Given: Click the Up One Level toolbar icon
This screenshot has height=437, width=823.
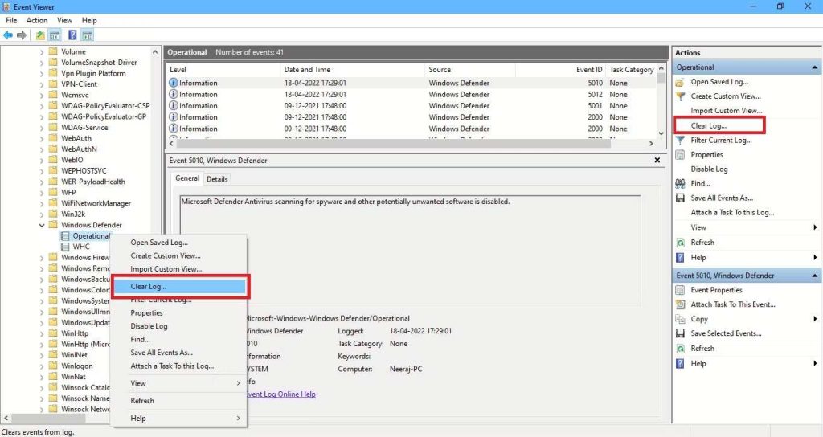Looking at the screenshot, I should [40, 35].
